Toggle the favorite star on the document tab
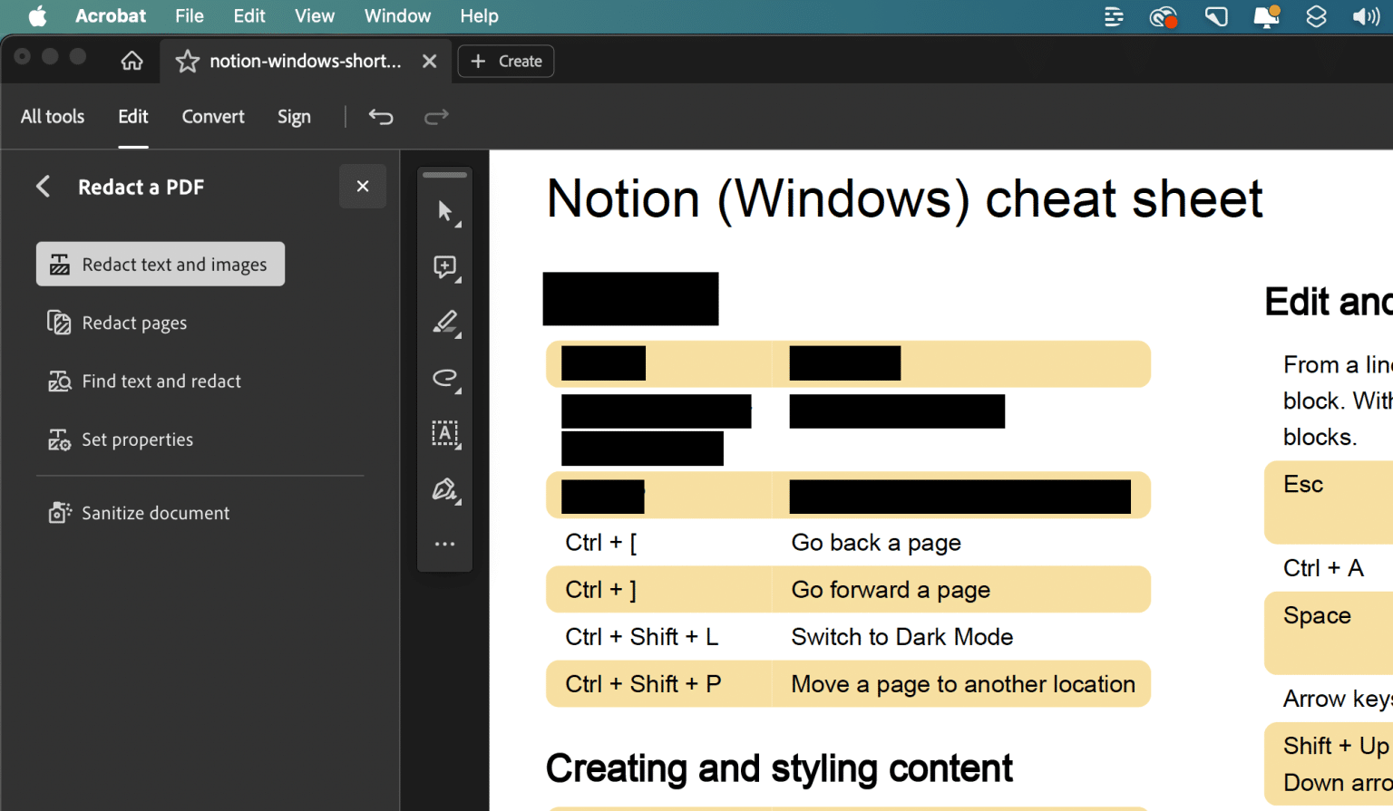The height and width of the screenshot is (811, 1393). 187,61
